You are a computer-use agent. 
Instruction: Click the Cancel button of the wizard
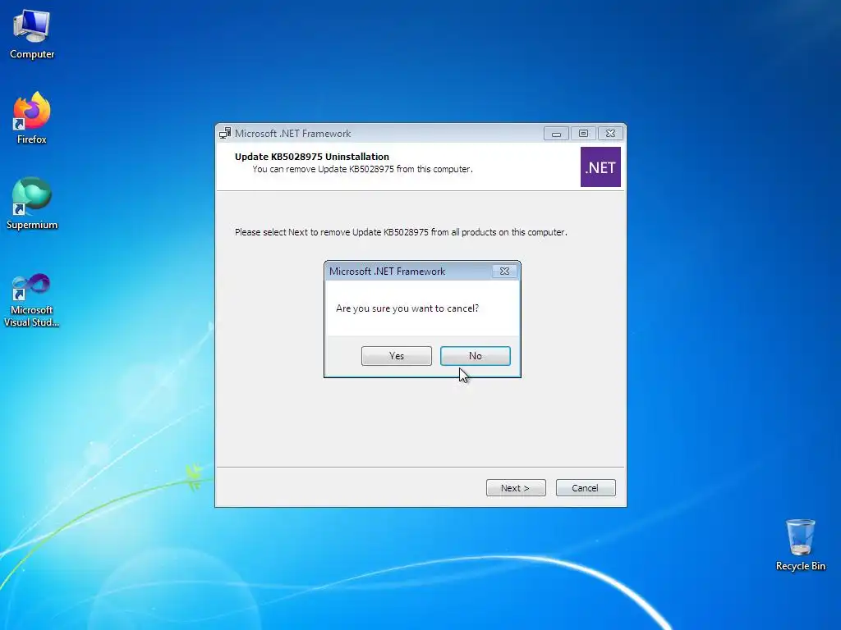(585, 488)
